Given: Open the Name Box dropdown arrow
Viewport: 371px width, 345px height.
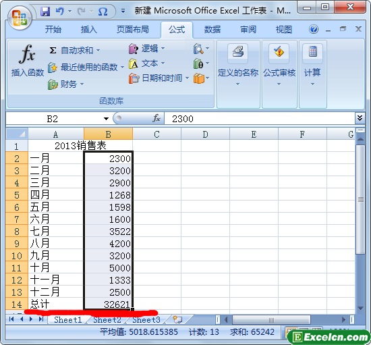Looking at the screenshot, I should [x=106, y=119].
